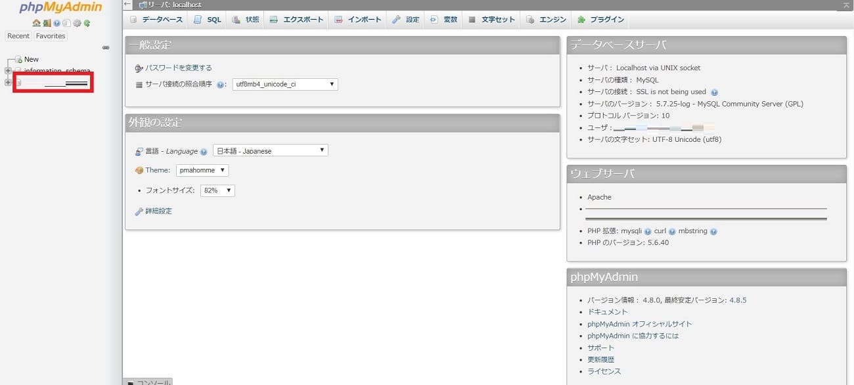Open navigation settings gear icon in sidebar
Viewport: 854px width, 385px height.
pos(77,23)
